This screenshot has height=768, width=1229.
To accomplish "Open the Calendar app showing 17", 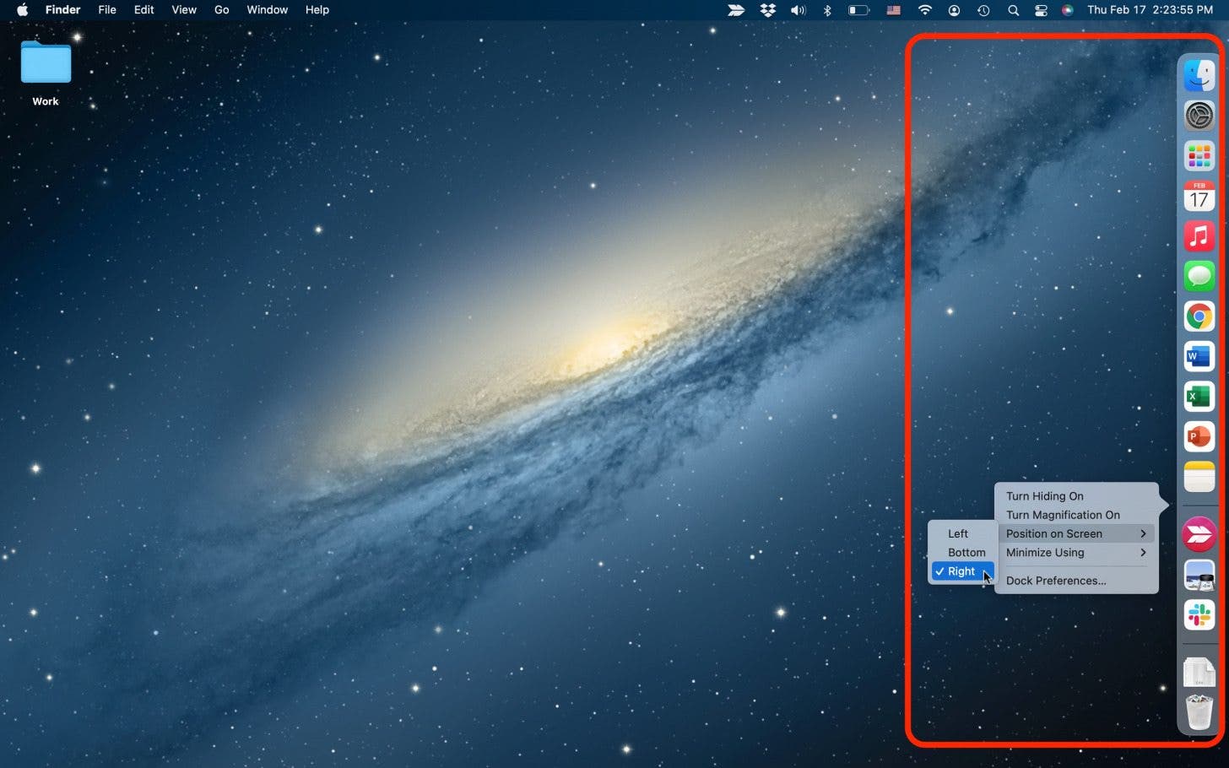I will [1199, 197].
